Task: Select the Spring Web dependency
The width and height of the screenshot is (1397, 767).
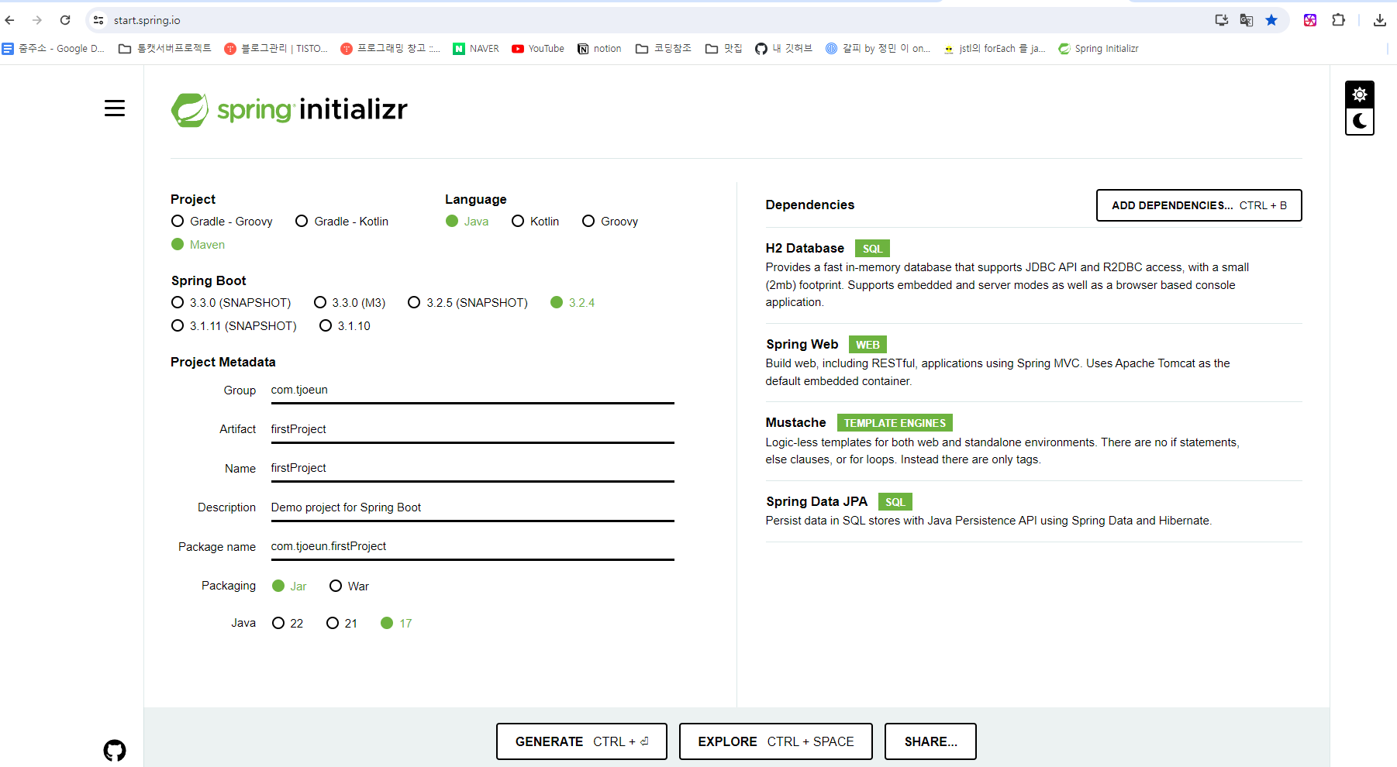Action: (x=1033, y=362)
